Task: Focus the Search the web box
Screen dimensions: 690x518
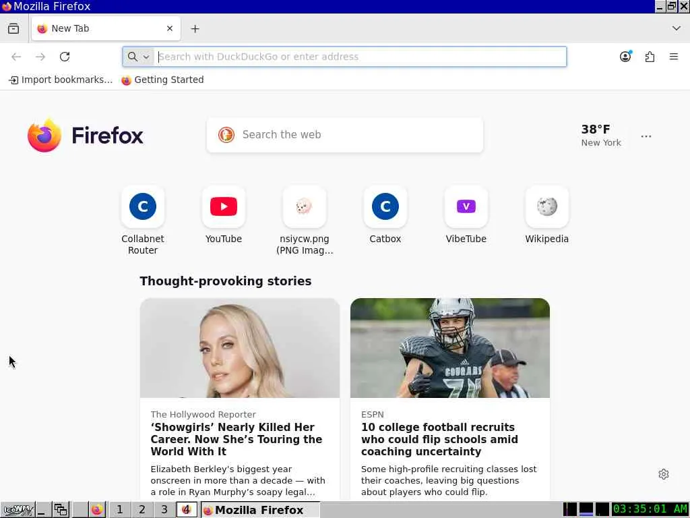Action: pyautogui.click(x=345, y=135)
